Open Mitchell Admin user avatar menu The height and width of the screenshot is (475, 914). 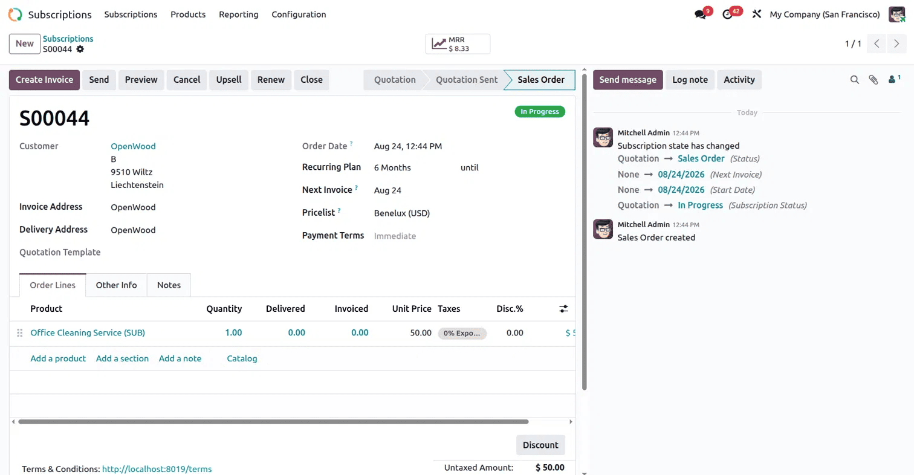tap(896, 14)
